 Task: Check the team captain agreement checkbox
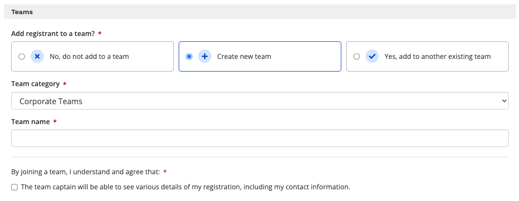(14, 187)
